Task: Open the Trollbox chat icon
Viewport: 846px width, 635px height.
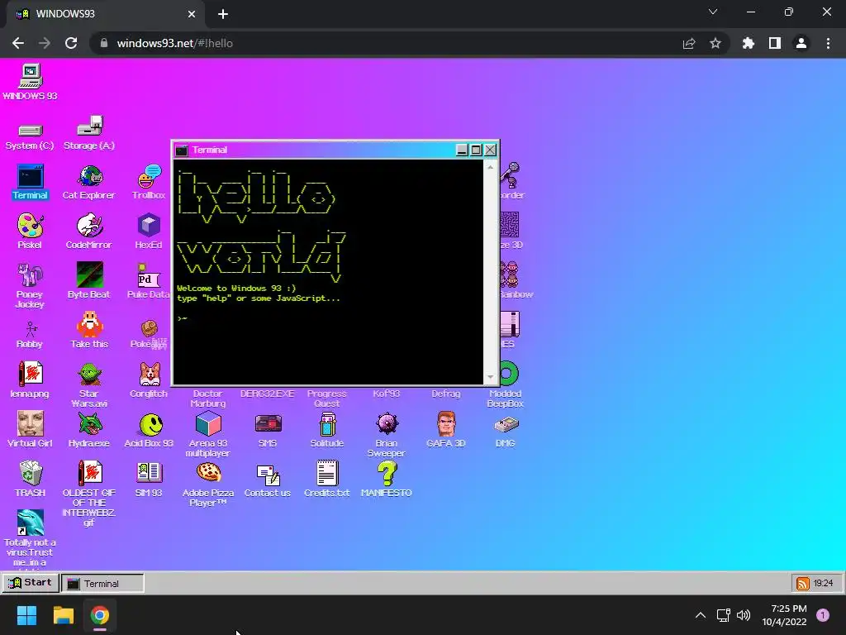Action: (x=149, y=177)
